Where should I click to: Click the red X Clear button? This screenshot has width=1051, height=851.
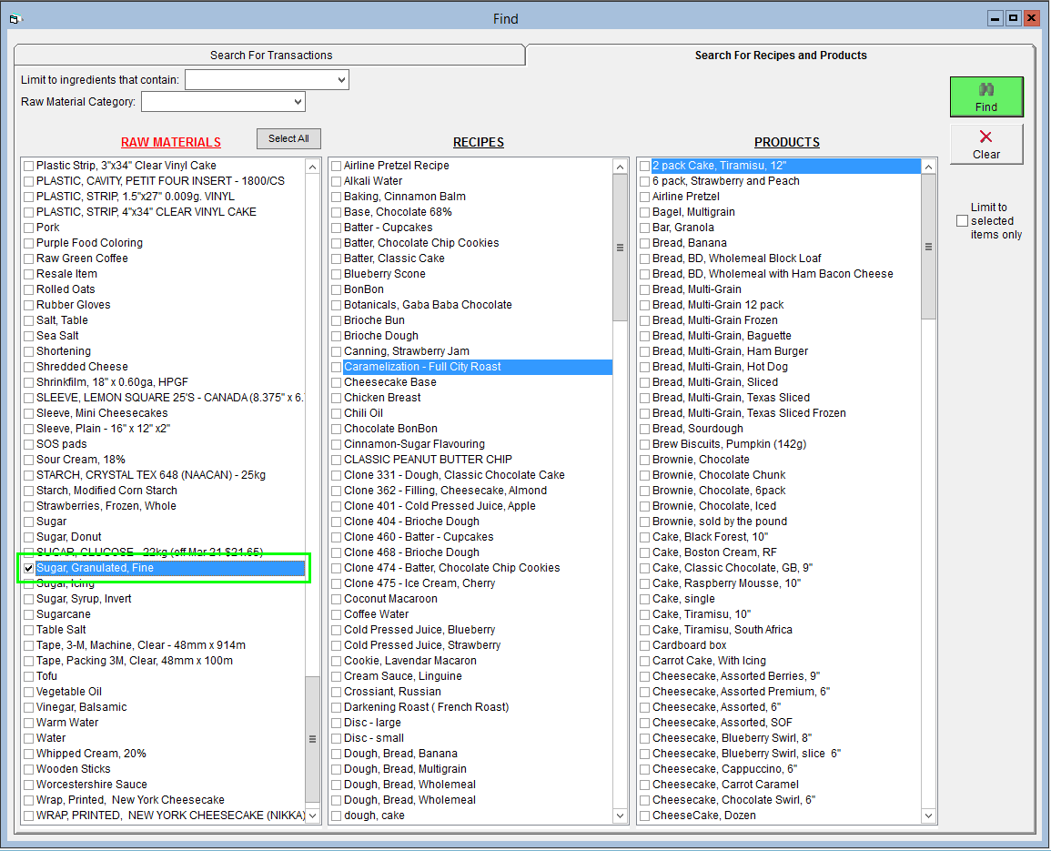click(985, 144)
